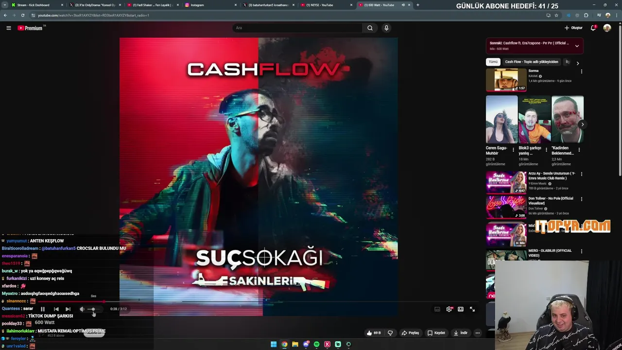
Task: Open Chrome extensions puzzle icon
Action: [586, 15]
